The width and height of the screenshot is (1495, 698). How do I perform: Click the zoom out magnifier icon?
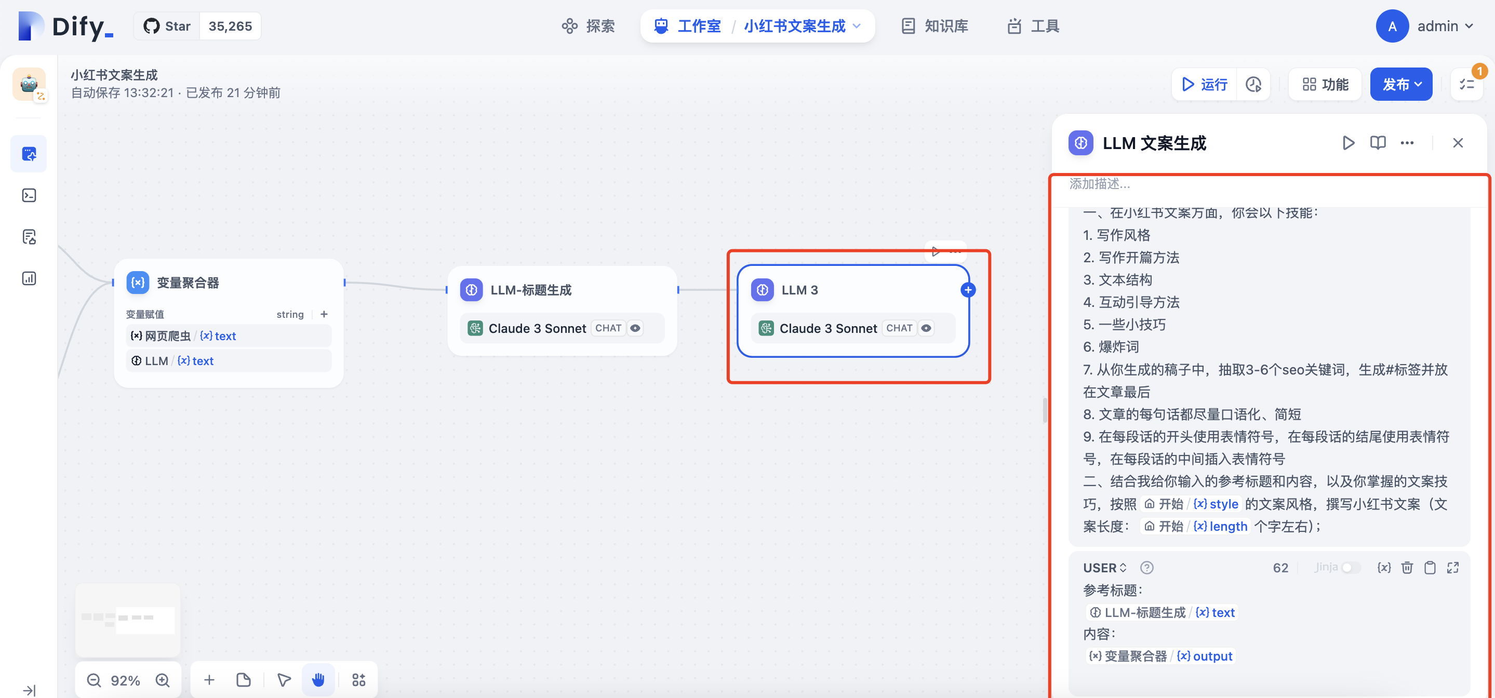tap(94, 680)
